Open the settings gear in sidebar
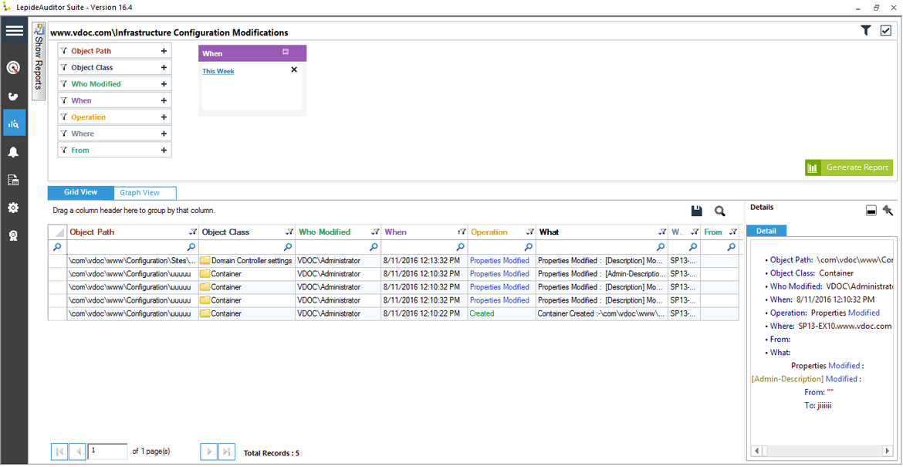903x467 pixels. [14, 208]
